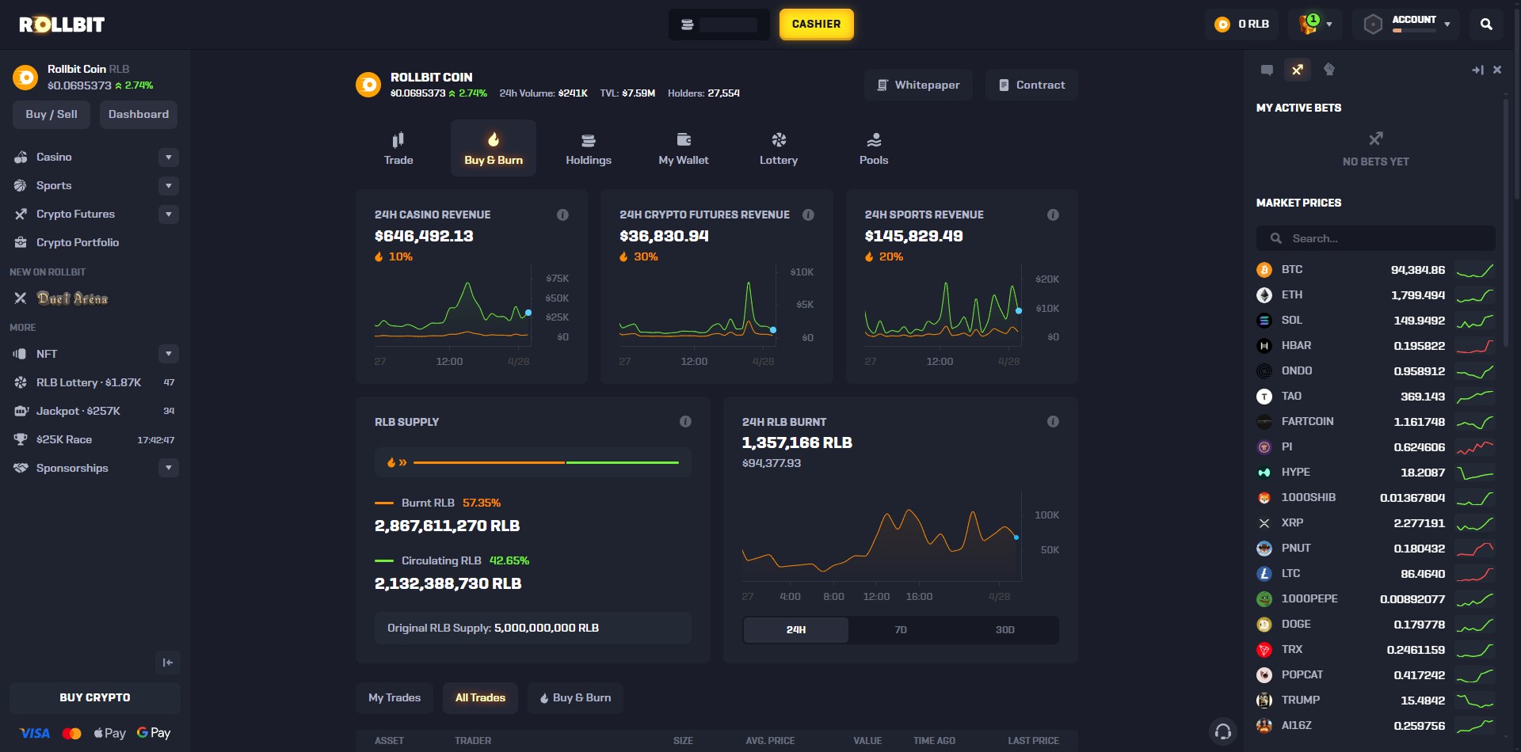
Task: Click the 0 RLB coin balance
Action: pyautogui.click(x=1242, y=25)
